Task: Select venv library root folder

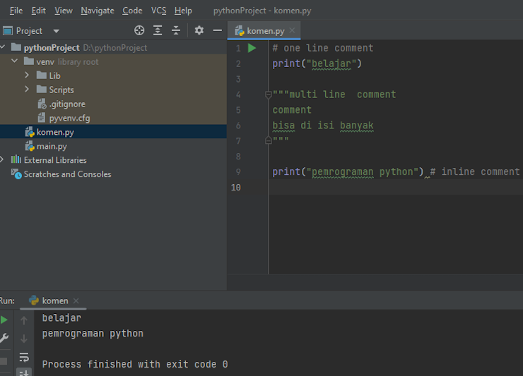Action: point(67,62)
